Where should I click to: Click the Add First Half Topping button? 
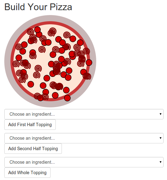[30, 125]
